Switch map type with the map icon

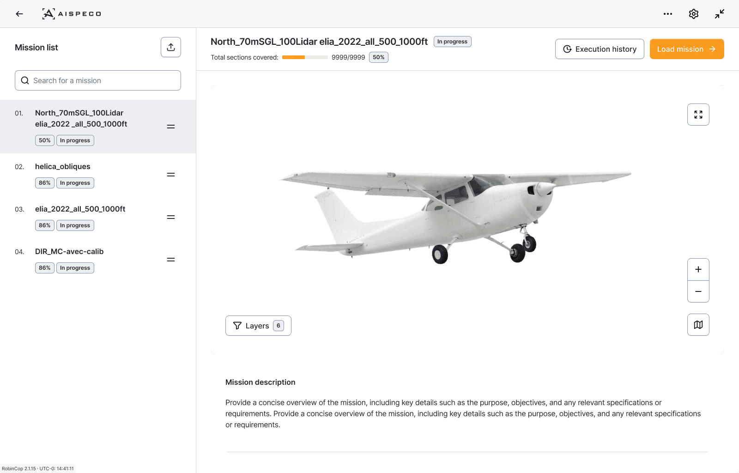click(x=698, y=325)
